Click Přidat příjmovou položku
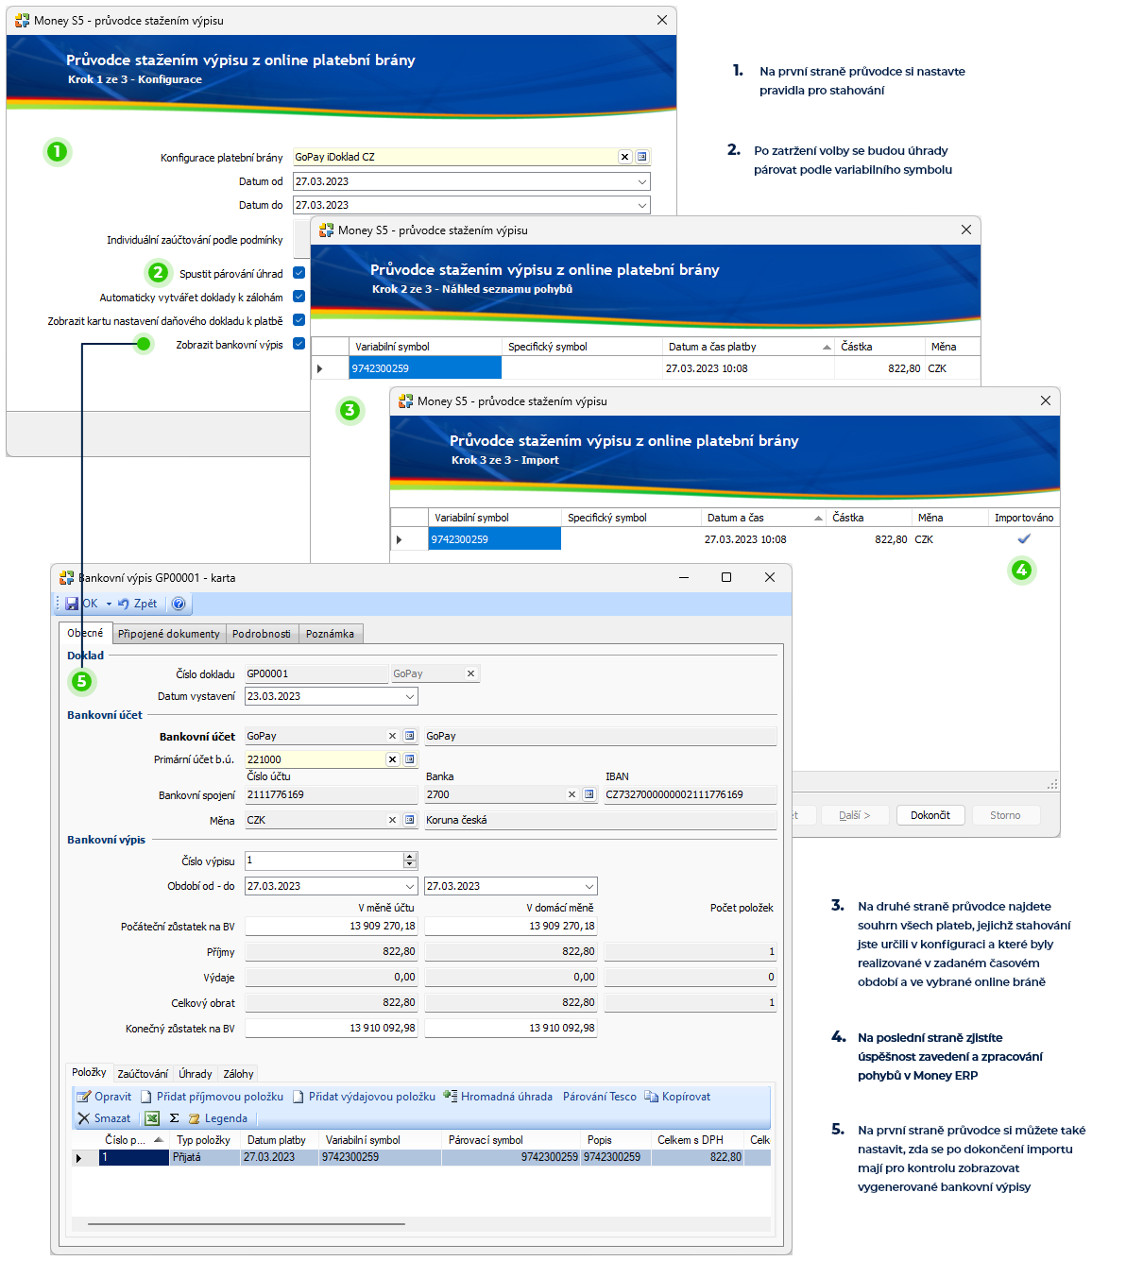1126x1261 pixels. point(212,1097)
